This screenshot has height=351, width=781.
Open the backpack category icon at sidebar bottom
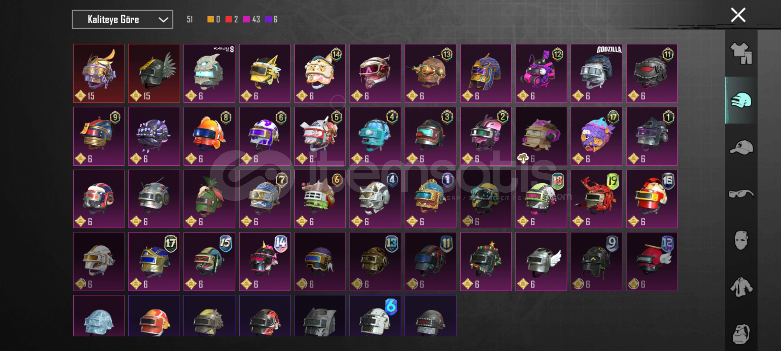point(741,334)
